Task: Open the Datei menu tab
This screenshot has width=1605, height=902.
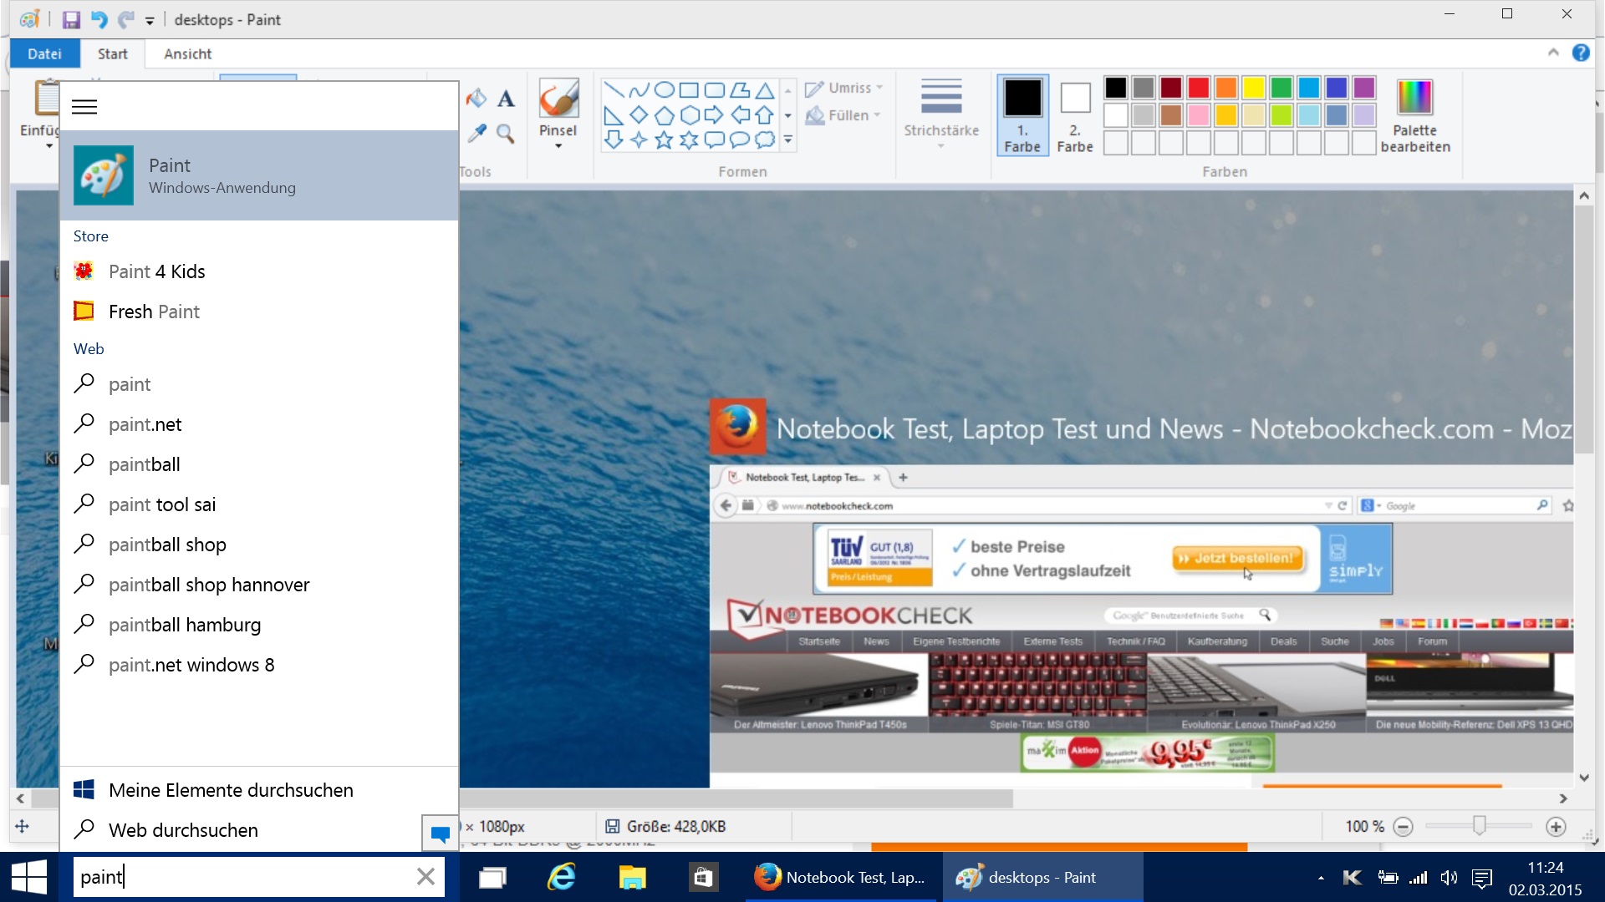Action: 44,53
